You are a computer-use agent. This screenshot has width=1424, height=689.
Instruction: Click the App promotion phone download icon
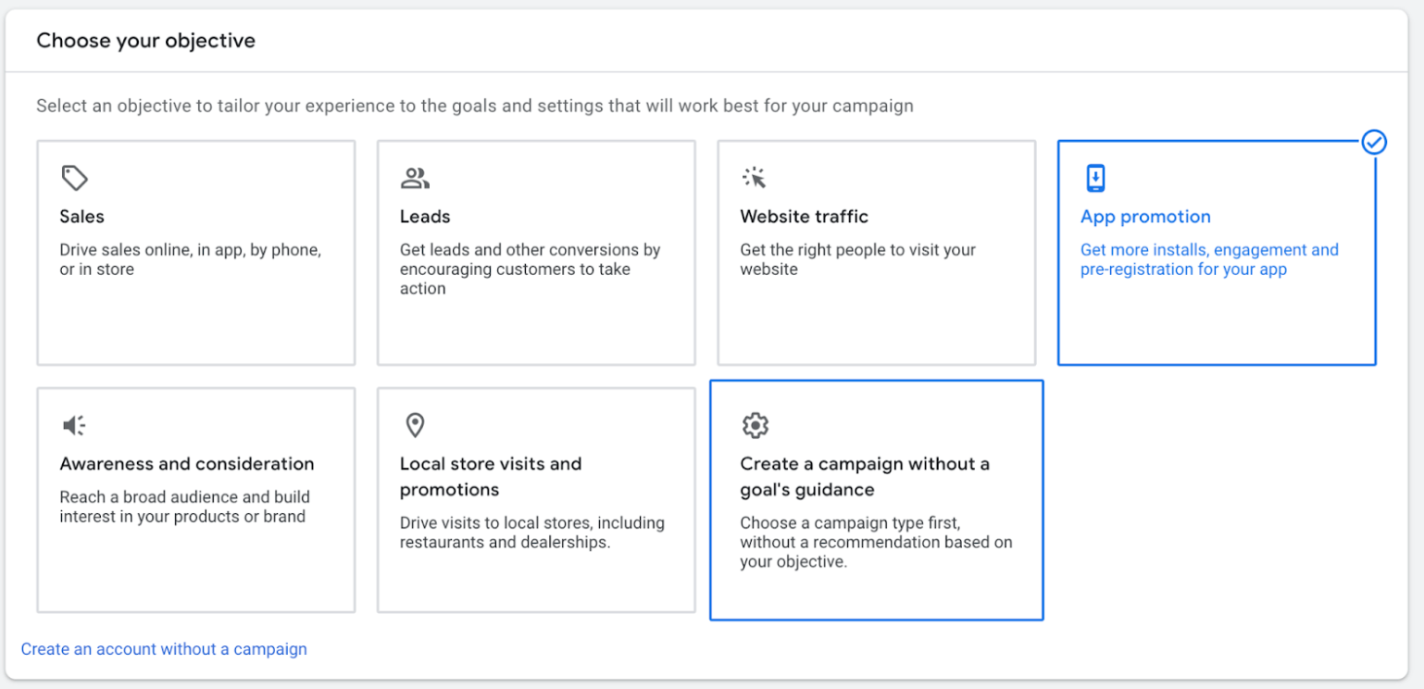[1095, 178]
